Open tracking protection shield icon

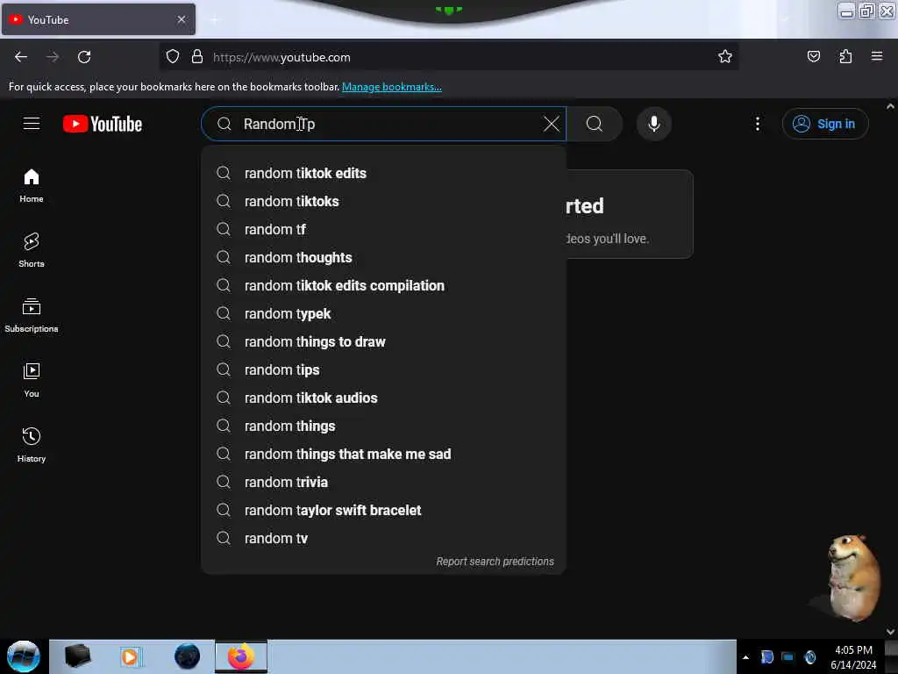pyautogui.click(x=173, y=57)
